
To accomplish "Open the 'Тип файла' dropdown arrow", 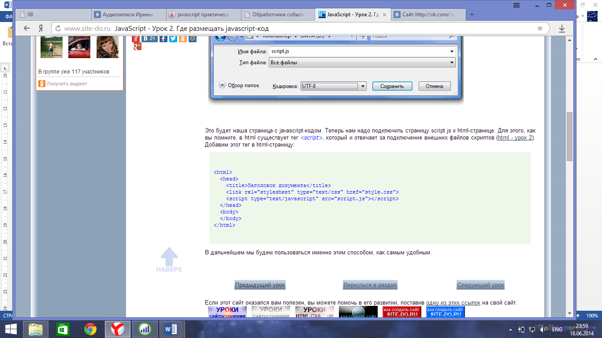I will point(452,62).
